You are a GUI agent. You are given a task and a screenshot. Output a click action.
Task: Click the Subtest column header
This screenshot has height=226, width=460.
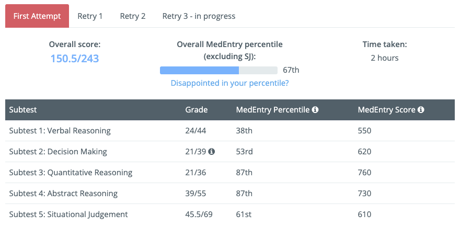pos(23,110)
